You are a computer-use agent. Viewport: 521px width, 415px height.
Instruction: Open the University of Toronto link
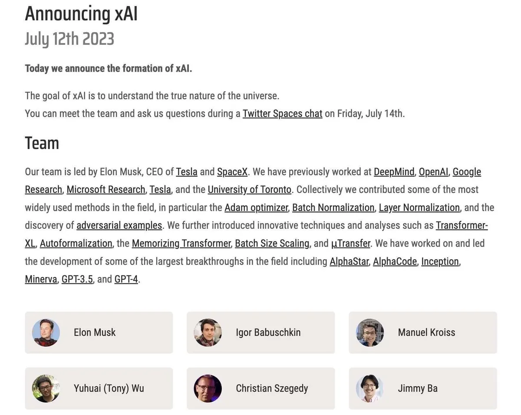coord(249,190)
